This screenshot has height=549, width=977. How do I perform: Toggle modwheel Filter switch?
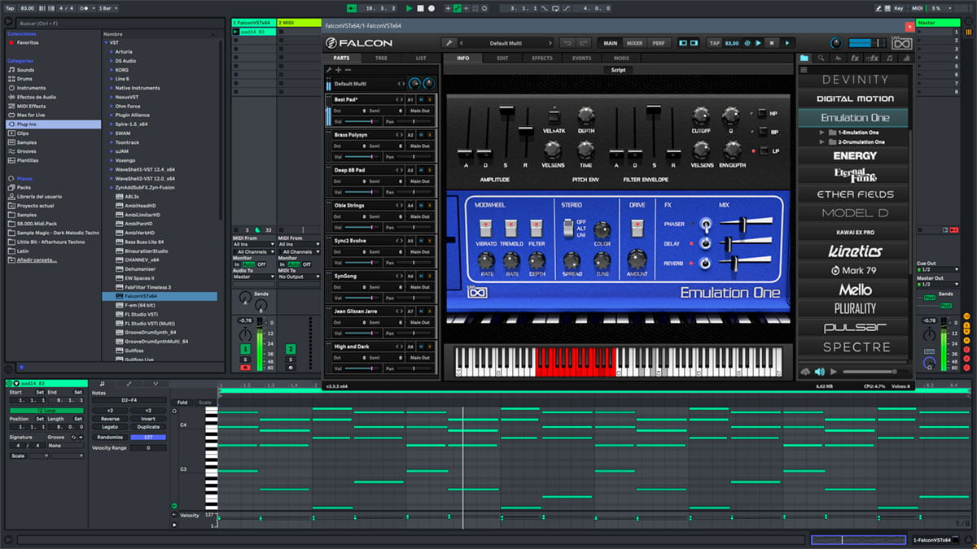point(537,229)
